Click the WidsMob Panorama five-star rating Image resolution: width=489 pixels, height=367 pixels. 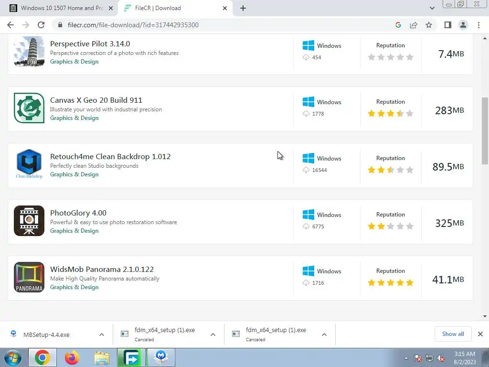coord(391,283)
